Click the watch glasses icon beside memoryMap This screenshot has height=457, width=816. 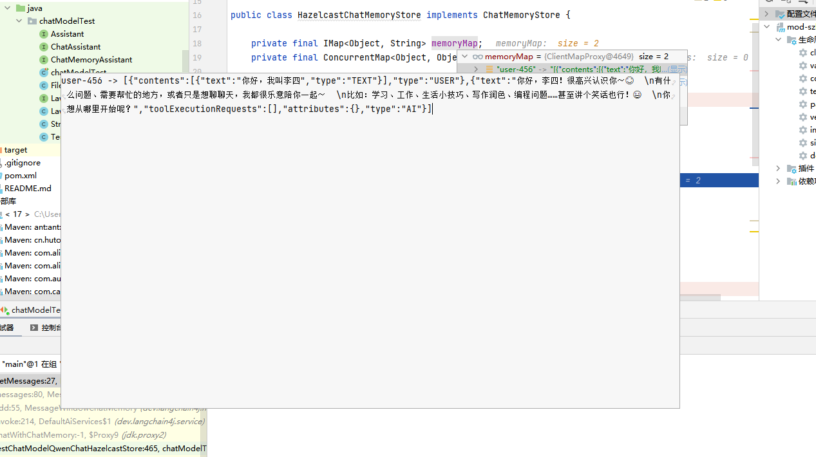478,57
